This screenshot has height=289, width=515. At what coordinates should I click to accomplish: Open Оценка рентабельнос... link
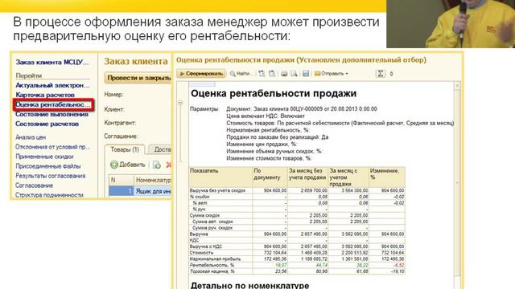click(x=53, y=105)
